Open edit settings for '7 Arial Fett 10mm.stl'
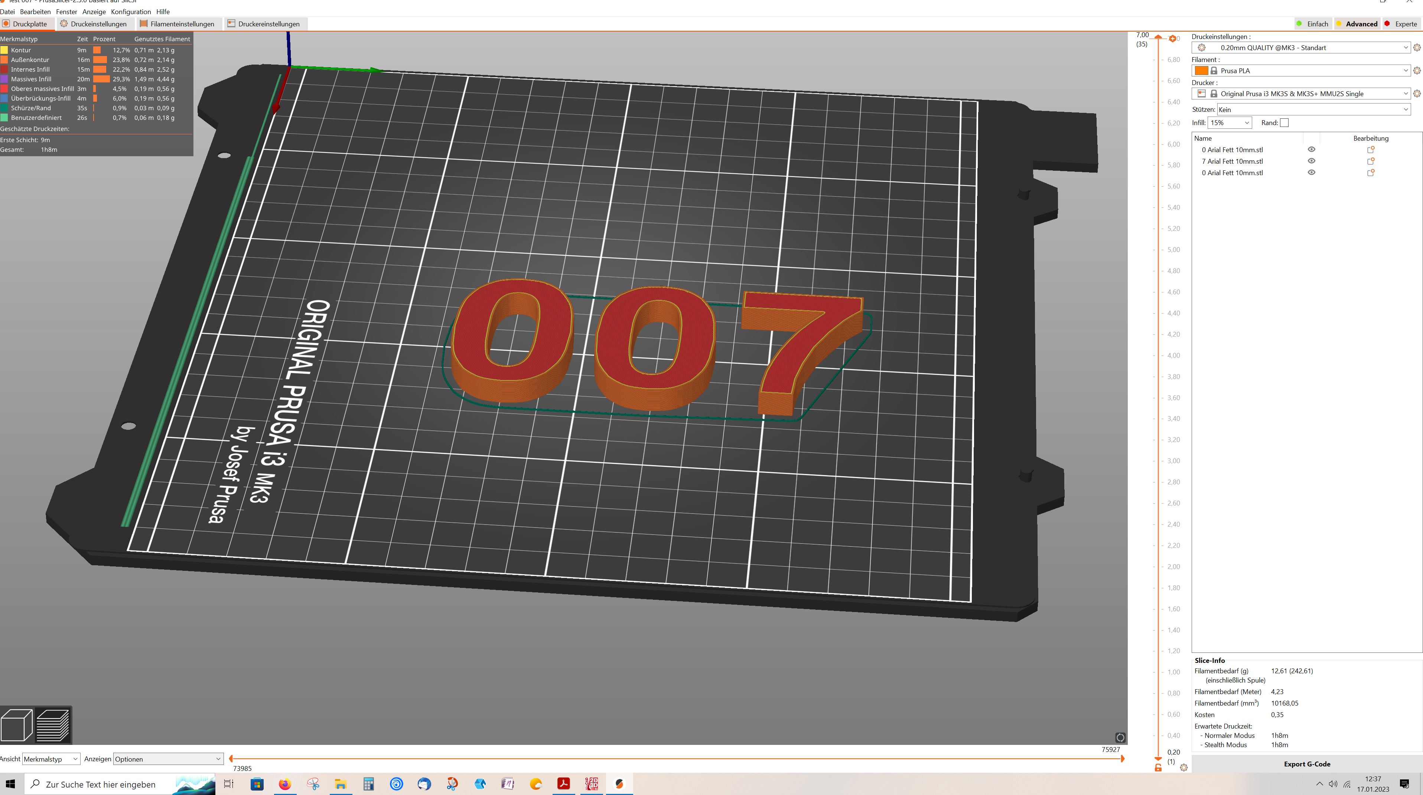This screenshot has width=1423, height=795. coord(1372,161)
